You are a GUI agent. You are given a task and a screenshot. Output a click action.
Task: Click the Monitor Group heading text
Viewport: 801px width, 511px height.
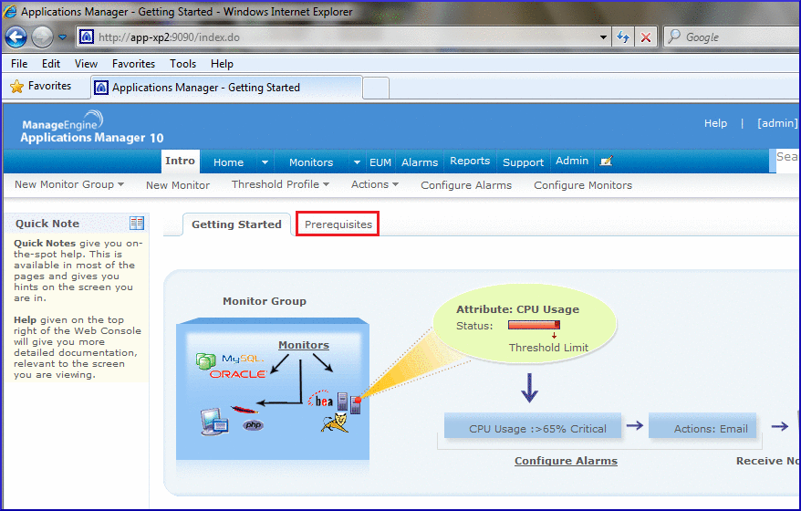point(264,301)
